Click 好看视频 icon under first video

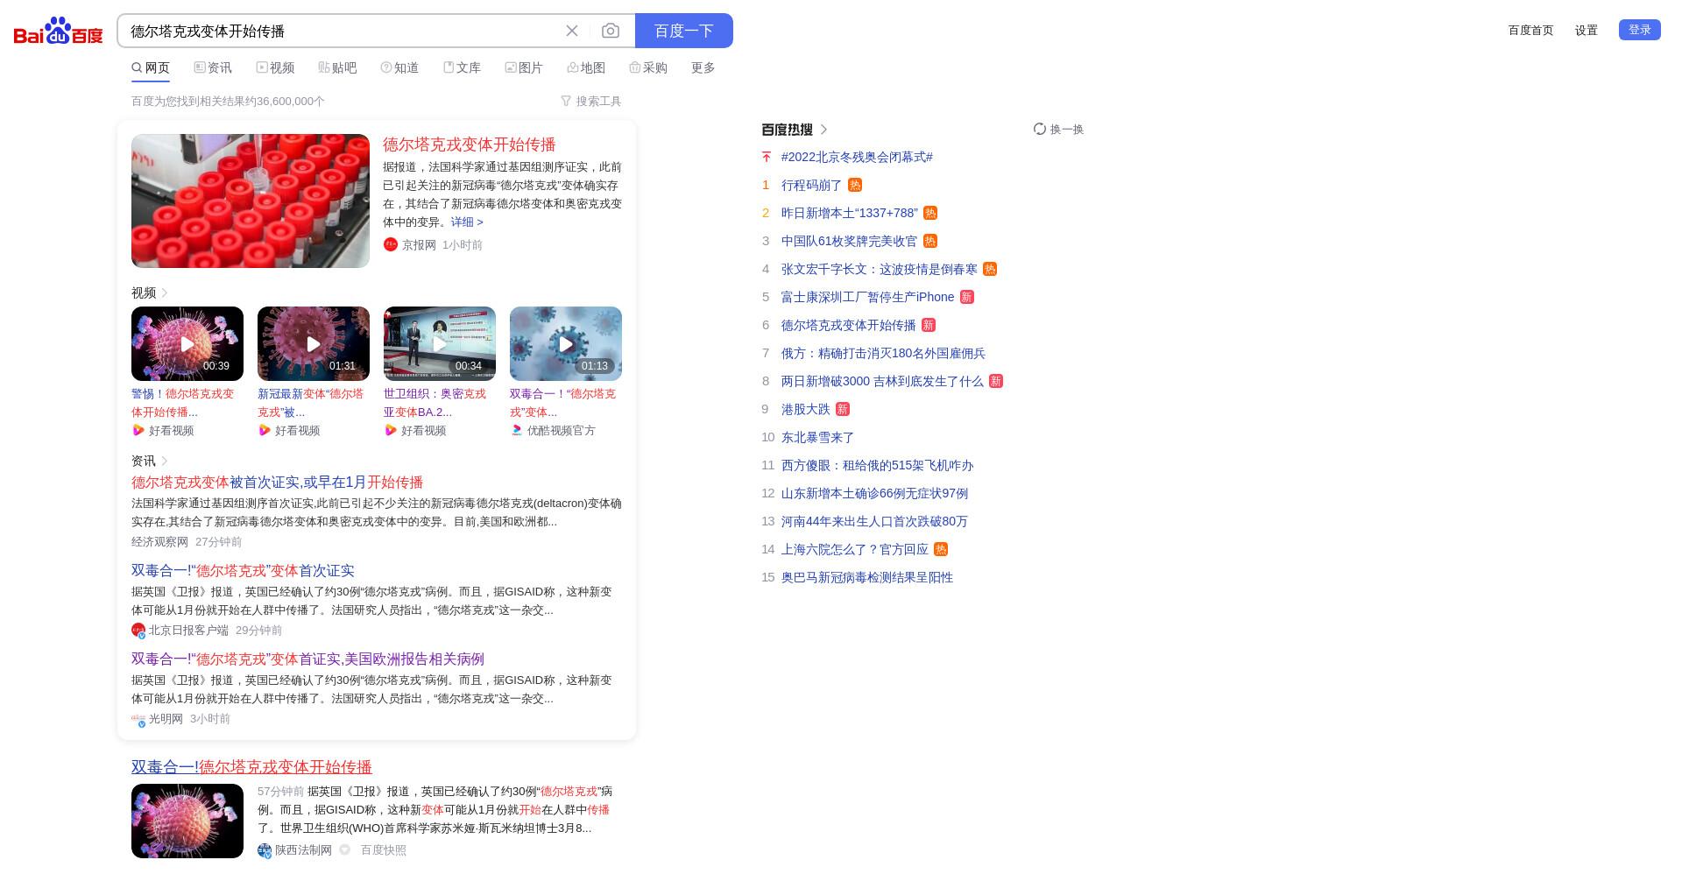[x=138, y=430]
